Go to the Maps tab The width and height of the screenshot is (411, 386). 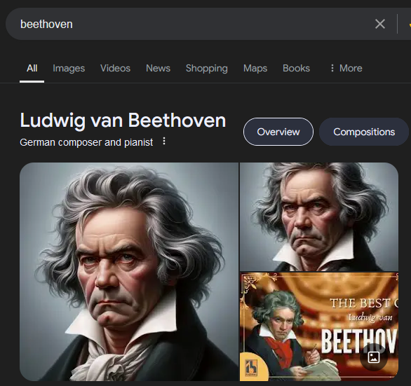click(255, 68)
